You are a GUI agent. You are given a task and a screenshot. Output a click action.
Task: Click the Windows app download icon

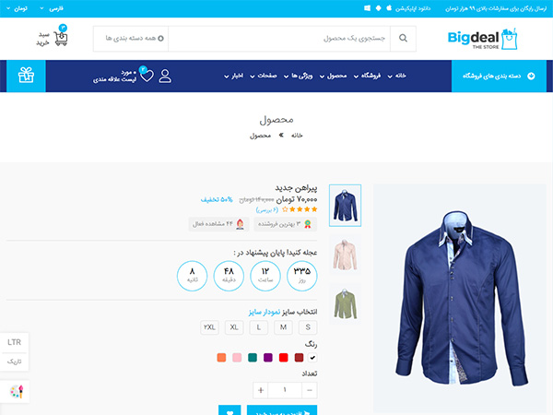(x=367, y=8)
